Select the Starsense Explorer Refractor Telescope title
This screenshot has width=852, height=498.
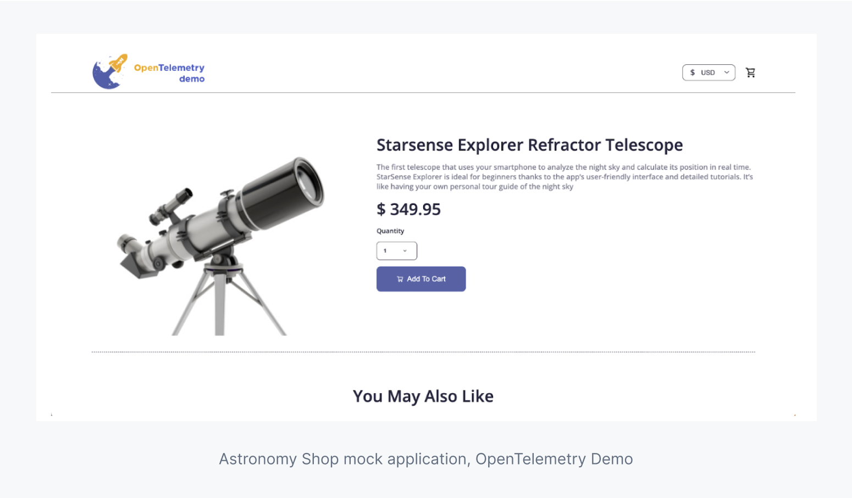529,144
